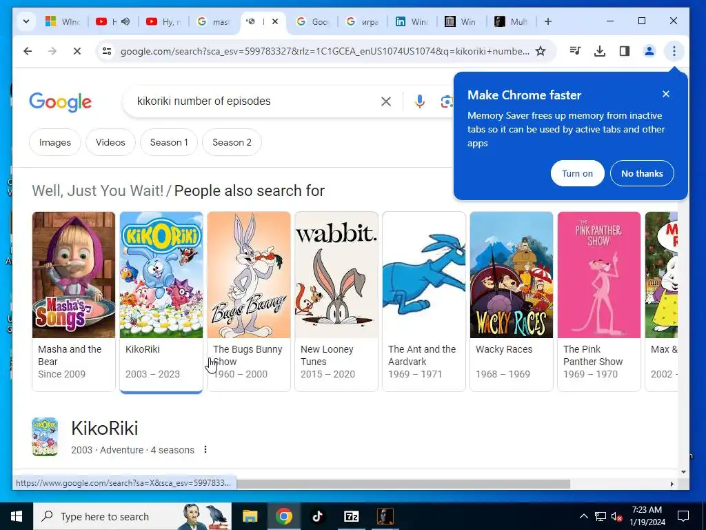Viewport: 706px width, 530px height.
Task: Click the KikoRiki knowledge panel title
Action: click(x=105, y=428)
